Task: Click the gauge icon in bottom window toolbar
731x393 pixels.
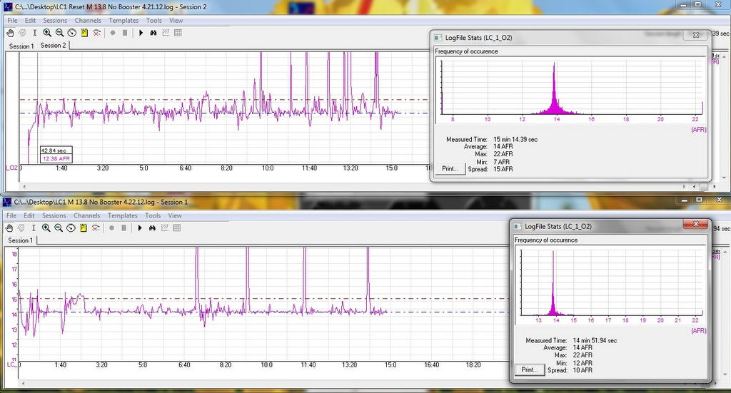Action: point(71,228)
